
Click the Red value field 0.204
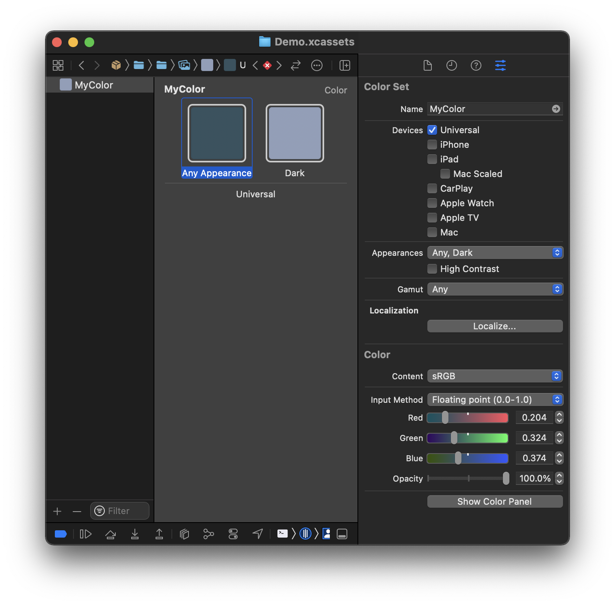coord(534,417)
